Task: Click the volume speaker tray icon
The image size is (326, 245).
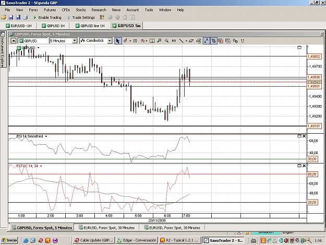Action: point(286,241)
